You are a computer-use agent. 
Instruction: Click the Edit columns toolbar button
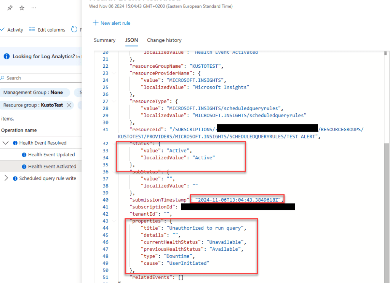(x=47, y=30)
